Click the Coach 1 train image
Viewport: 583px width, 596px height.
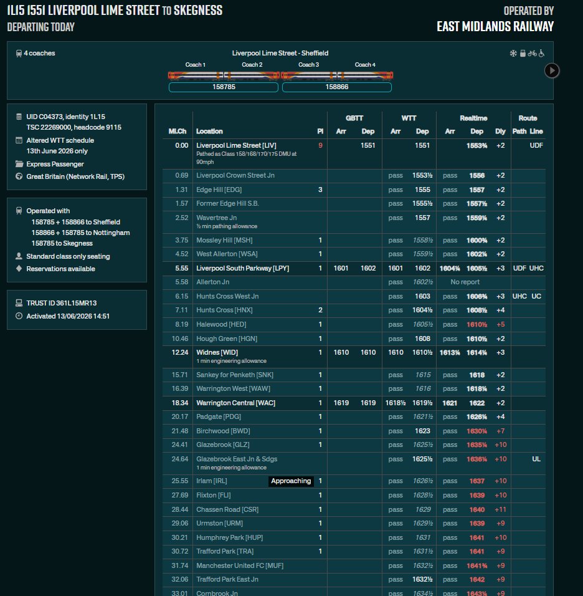196,75
